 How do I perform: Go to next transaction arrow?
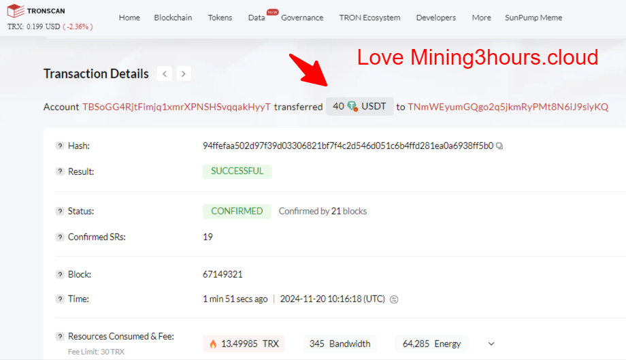coord(184,73)
